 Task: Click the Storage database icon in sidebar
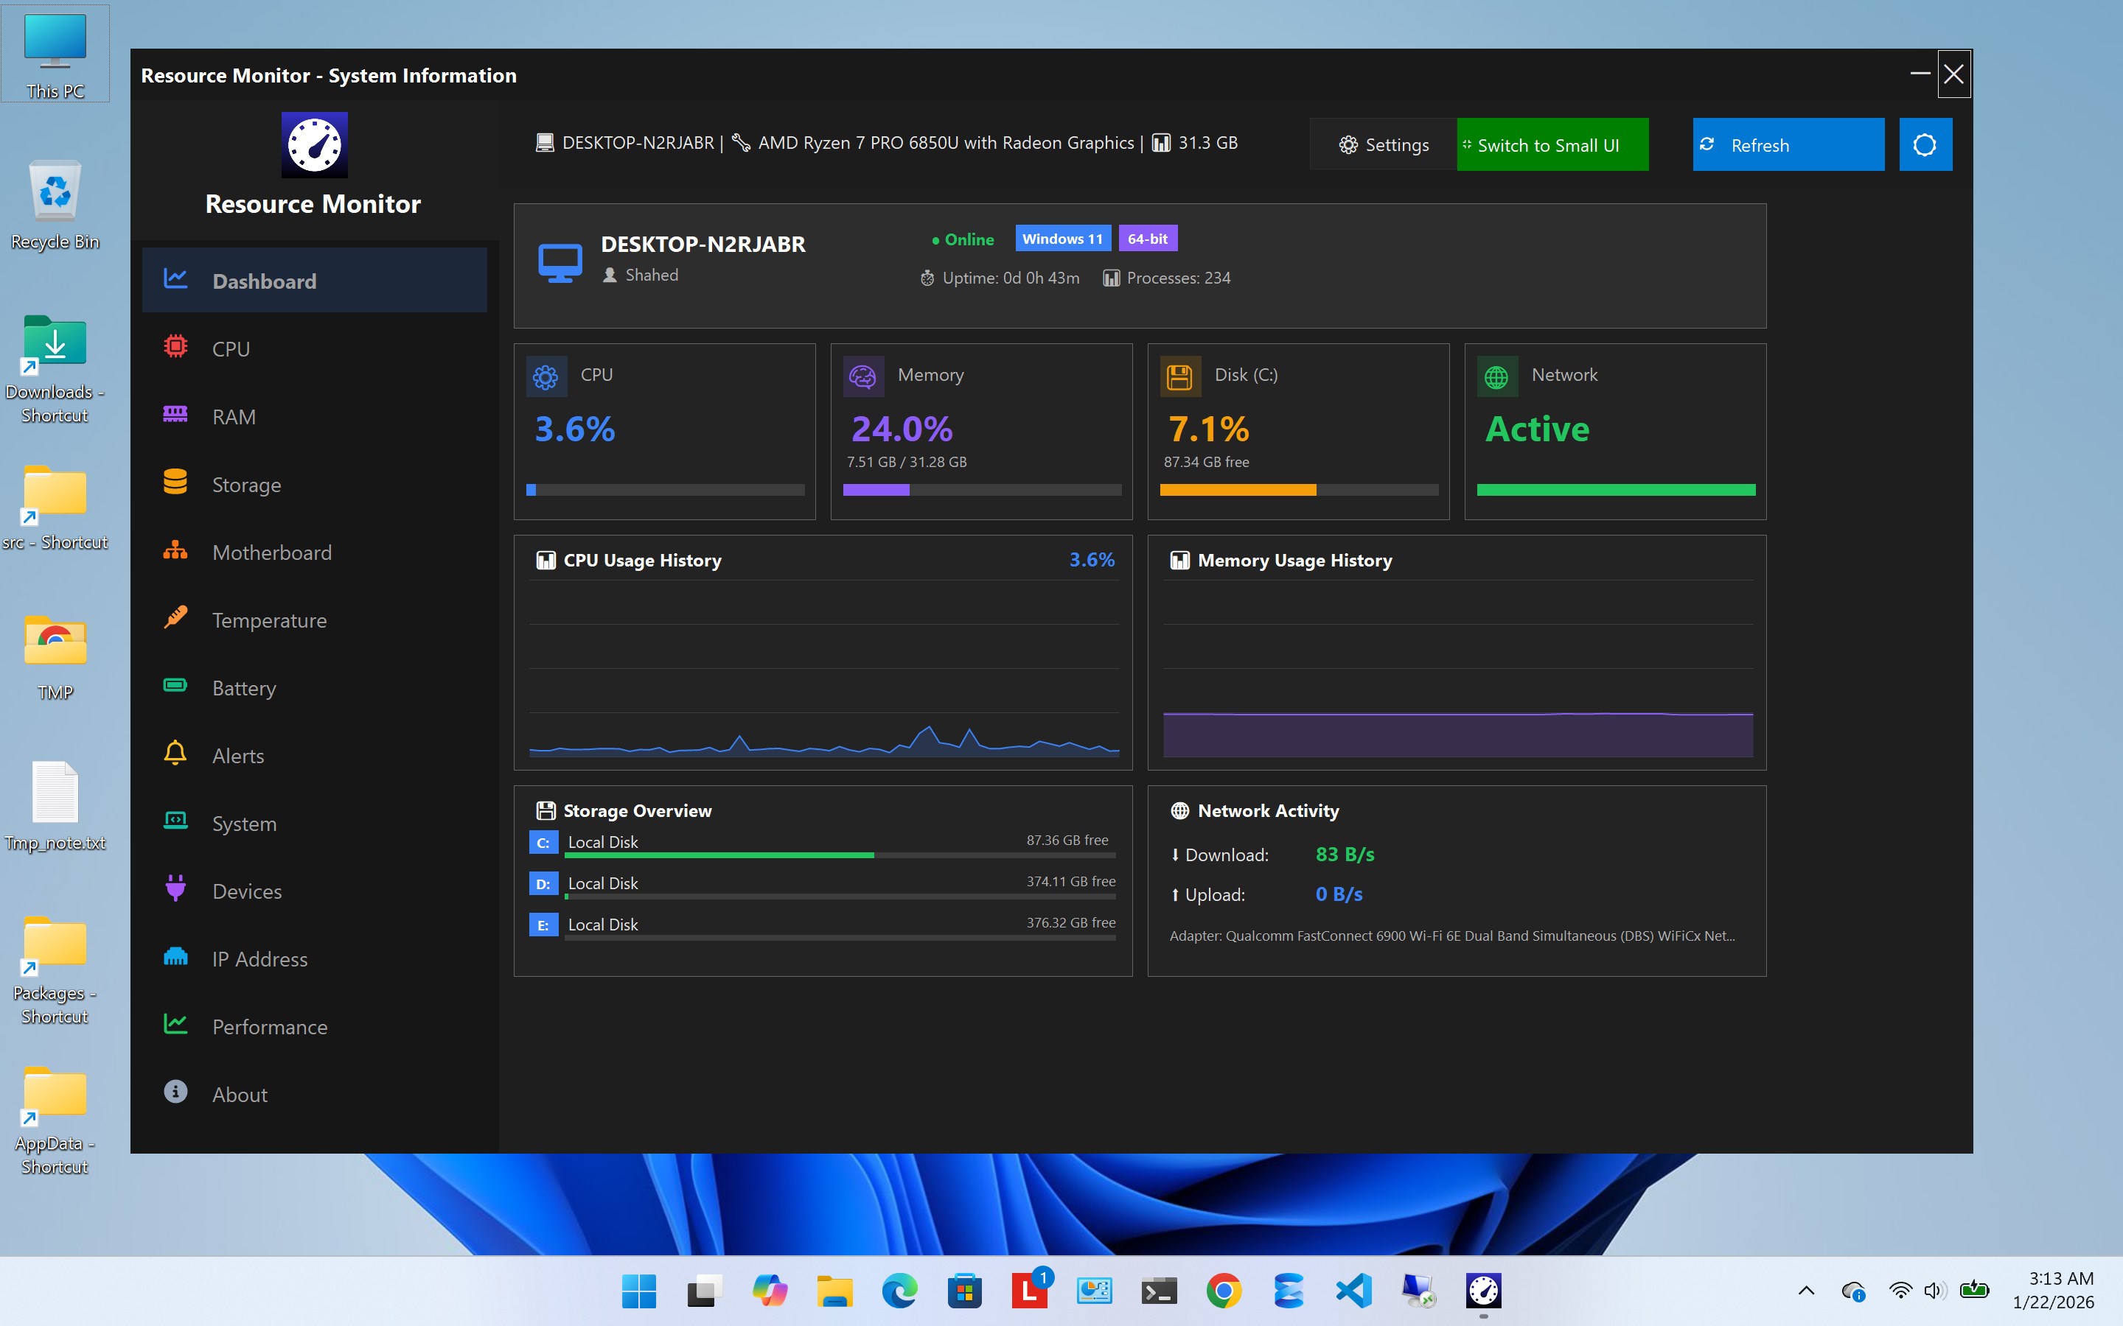(x=175, y=483)
